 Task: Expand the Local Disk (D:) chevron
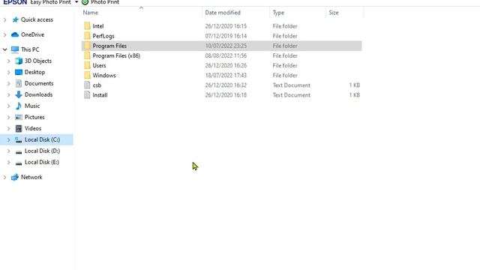pos(8,151)
